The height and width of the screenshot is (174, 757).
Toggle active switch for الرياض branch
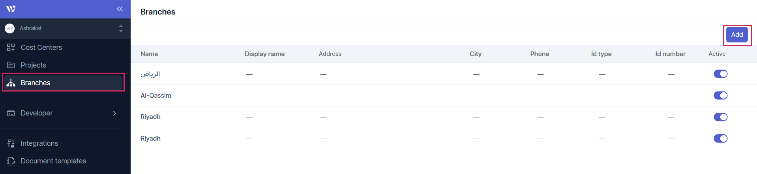tap(720, 74)
